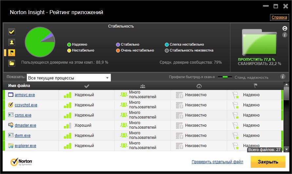Screen dimensions: 292x174
Task: Click cyan Слегка нестабильно legend swatch
Action: pos(167,45)
